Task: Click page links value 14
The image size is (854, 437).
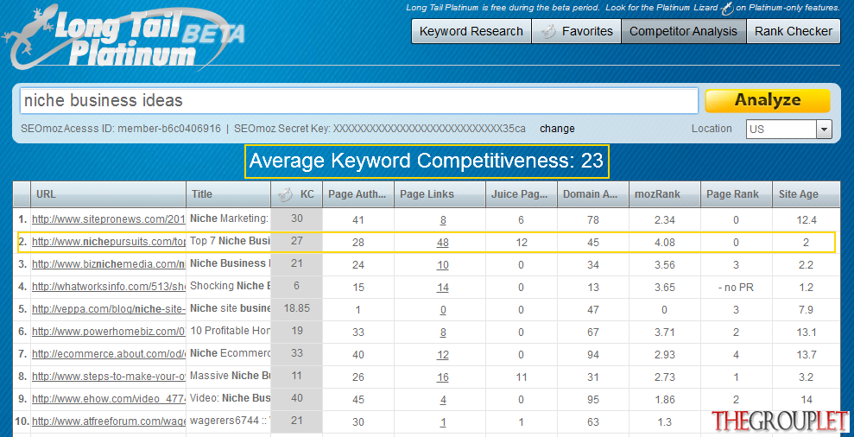Action: (443, 288)
